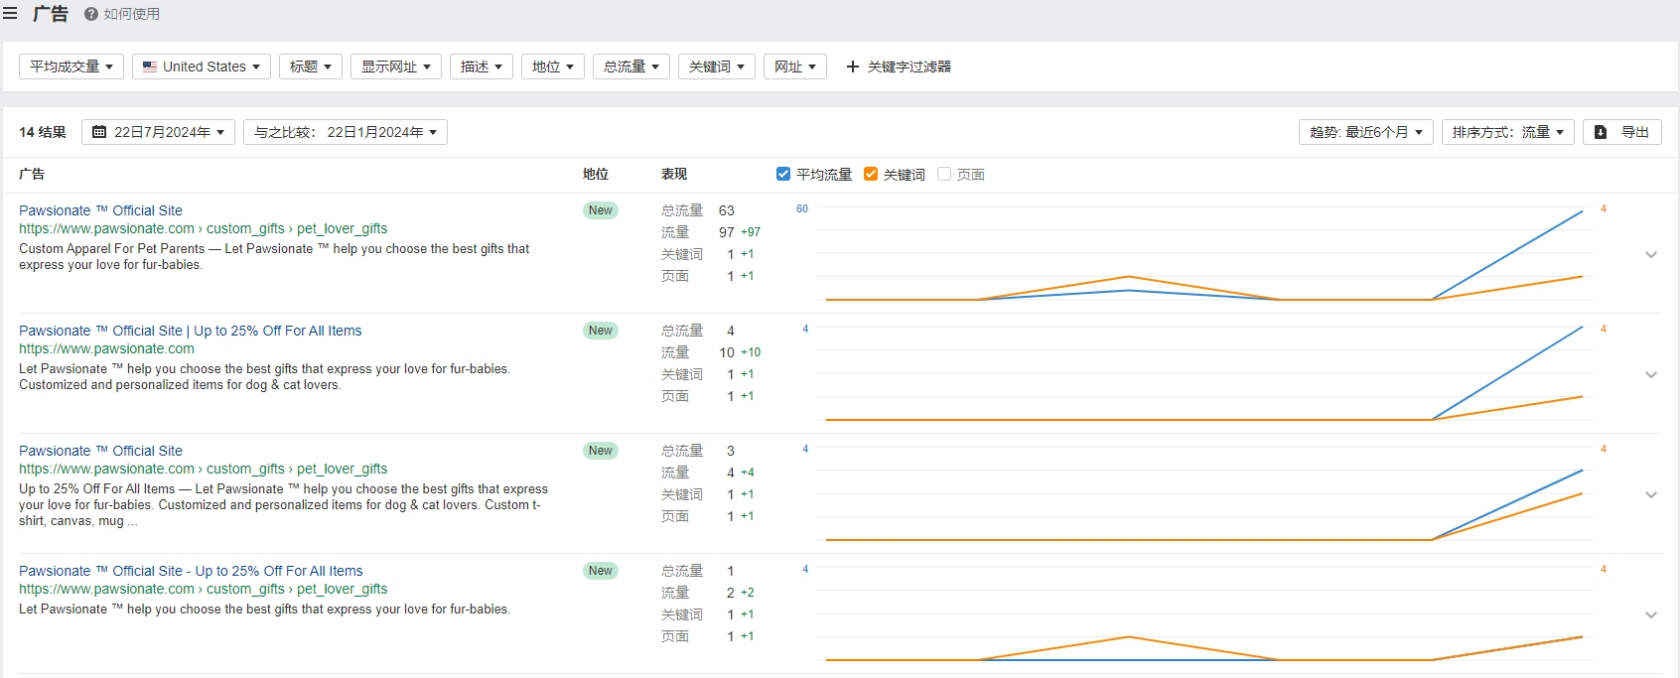Click the second ad's trend chart
1680x678 pixels.
[x=1203, y=373]
